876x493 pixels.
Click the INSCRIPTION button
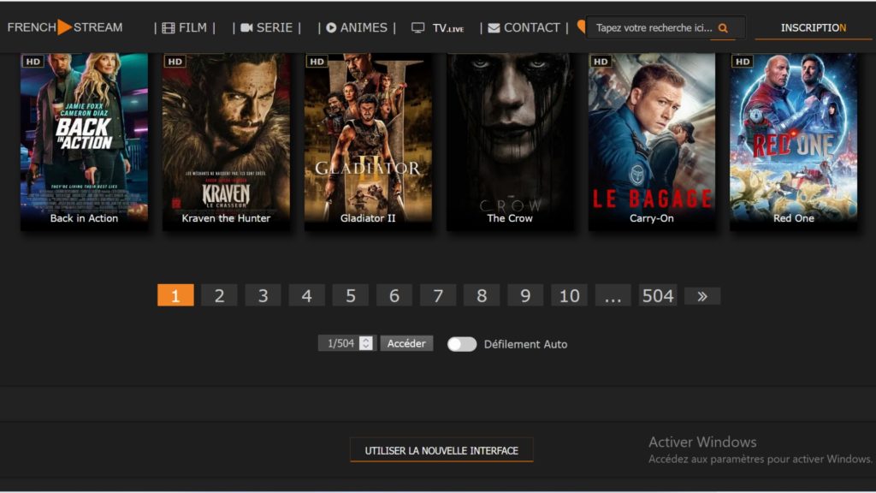(813, 28)
